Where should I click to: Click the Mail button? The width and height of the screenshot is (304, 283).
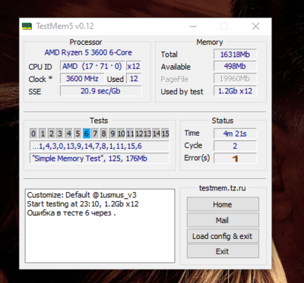pyautogui.click(x=223, y=220)
